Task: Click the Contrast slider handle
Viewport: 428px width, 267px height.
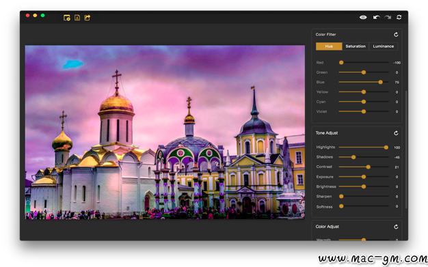Action: [x=369, y=167]
